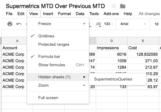Select Full screen in View menu
Viewport: 161px width, 112px height.
point(58,98)
